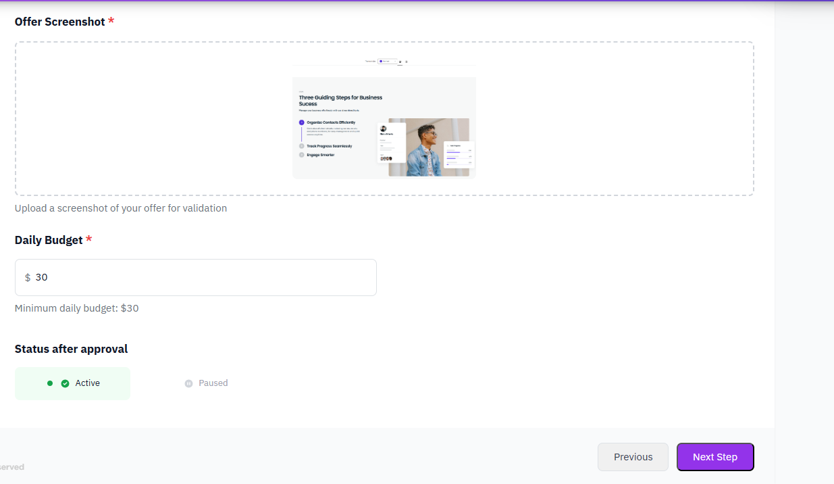Click the Next Step button
Screen dimensions: 834x484
coord(715,457)
